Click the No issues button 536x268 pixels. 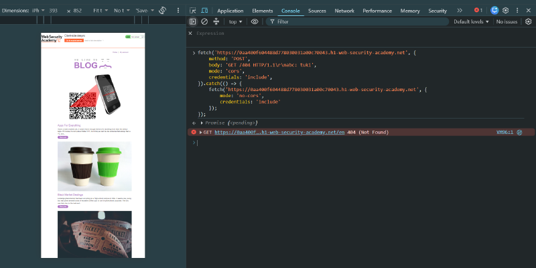click(x=507, y=21)
